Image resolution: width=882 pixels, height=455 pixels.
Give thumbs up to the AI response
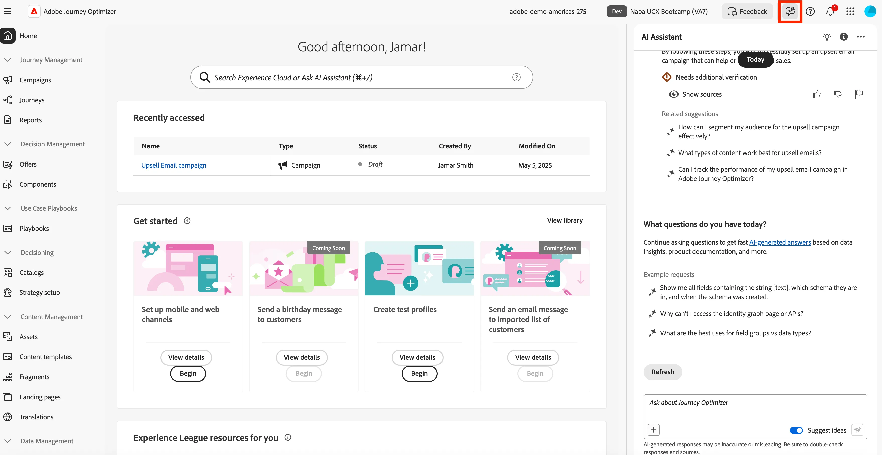817,94
